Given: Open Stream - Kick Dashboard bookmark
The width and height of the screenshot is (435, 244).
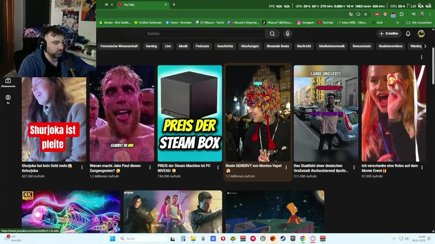Looking at the screenshot, I should pos(115,23).
